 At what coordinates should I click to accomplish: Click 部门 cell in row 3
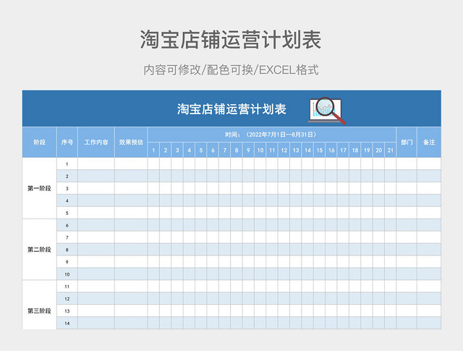point(407,188)
